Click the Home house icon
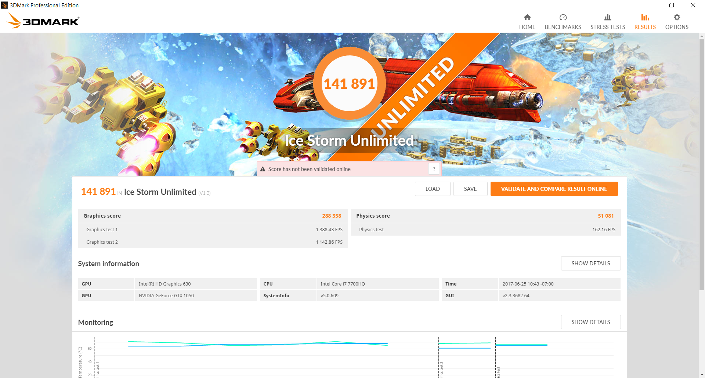The height and width of the screenshot is (378, 705). (x=527, y=17)
